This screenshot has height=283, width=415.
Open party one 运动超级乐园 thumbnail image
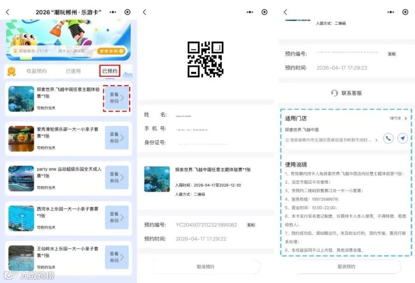(21, 178)
